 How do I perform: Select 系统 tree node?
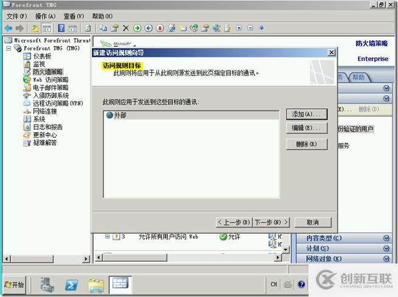click(39, 119)
